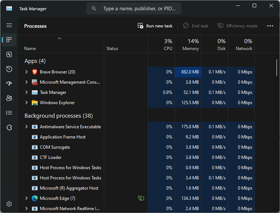Click the 2.4 MB memory cell

(188, 208)
